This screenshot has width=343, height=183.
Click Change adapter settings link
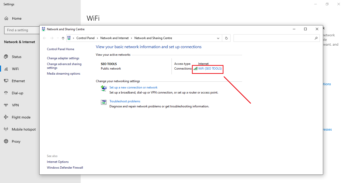[63, 58]
